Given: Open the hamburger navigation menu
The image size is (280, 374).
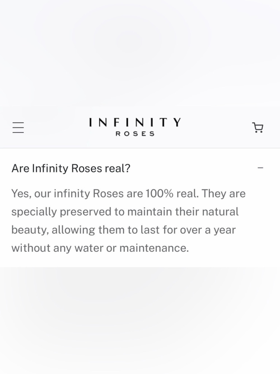Looking at the screenshot, I should (18, 128).
